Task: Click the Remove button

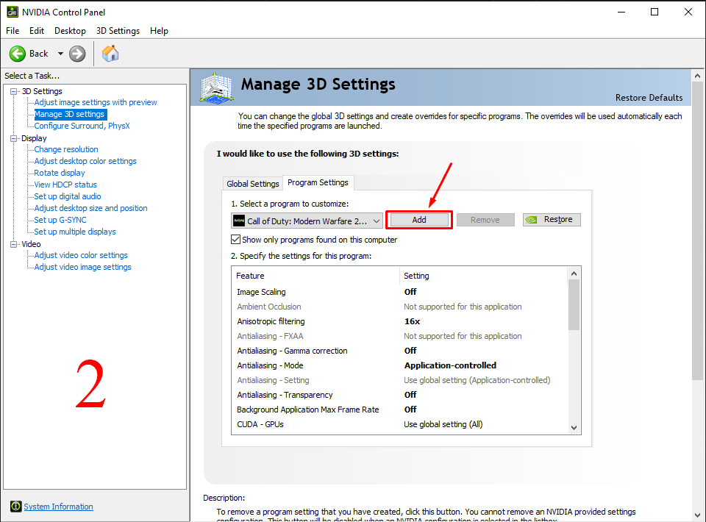Action: [485, 220]
